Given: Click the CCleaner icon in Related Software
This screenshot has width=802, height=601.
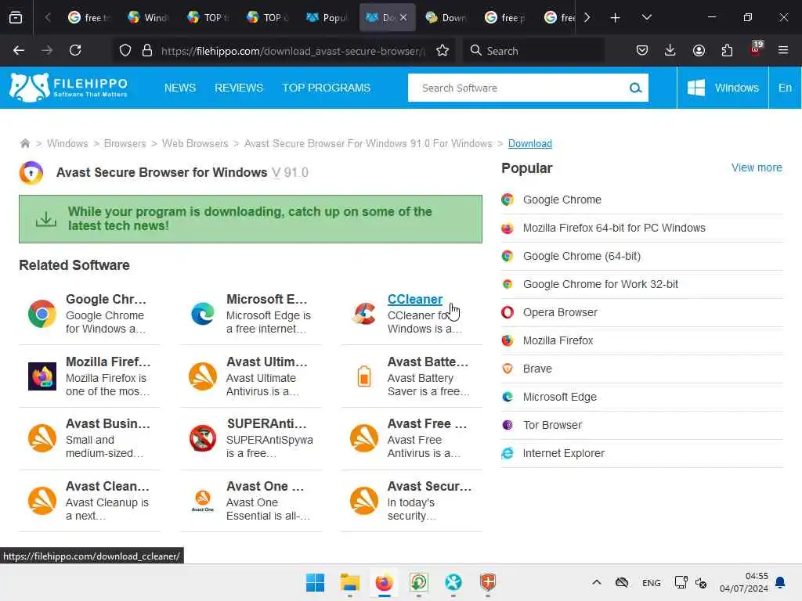Looking at the screenshot, I should point(363,314).
